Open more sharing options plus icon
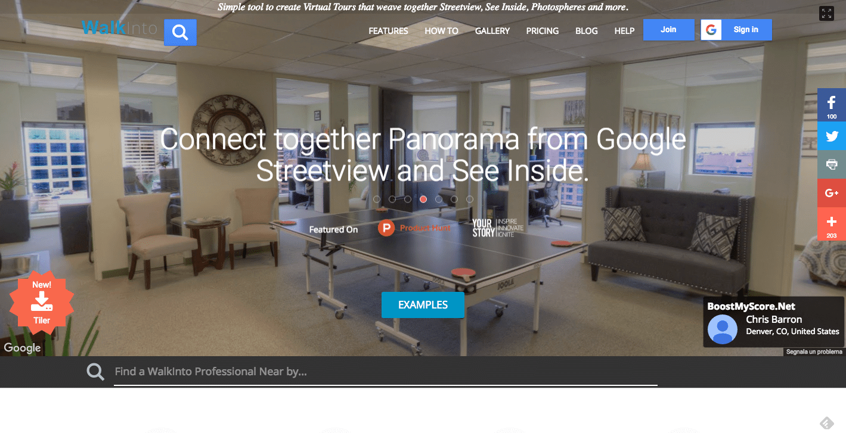Screen dimensions: 846x433 point(832,224)
